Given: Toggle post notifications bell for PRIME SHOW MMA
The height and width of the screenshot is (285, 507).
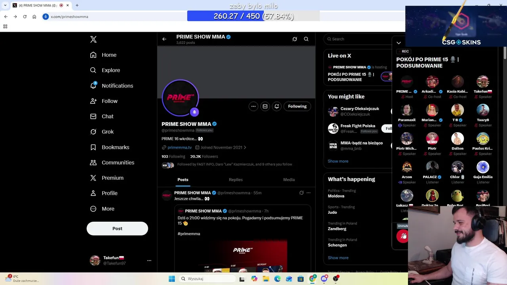Looking at the screenshot, I should point(277,106).
